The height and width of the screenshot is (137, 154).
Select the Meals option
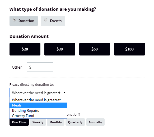tap(38, 105)
